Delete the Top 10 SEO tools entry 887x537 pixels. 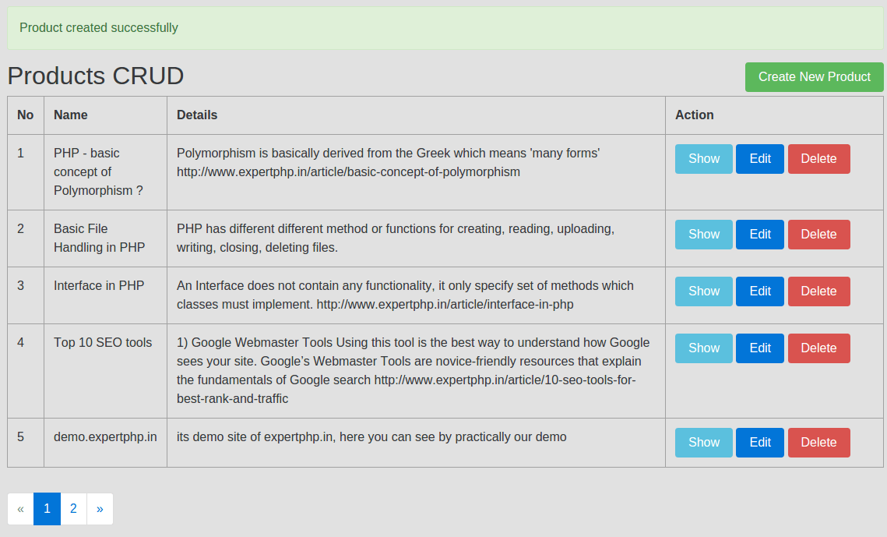tap(818, 348)
